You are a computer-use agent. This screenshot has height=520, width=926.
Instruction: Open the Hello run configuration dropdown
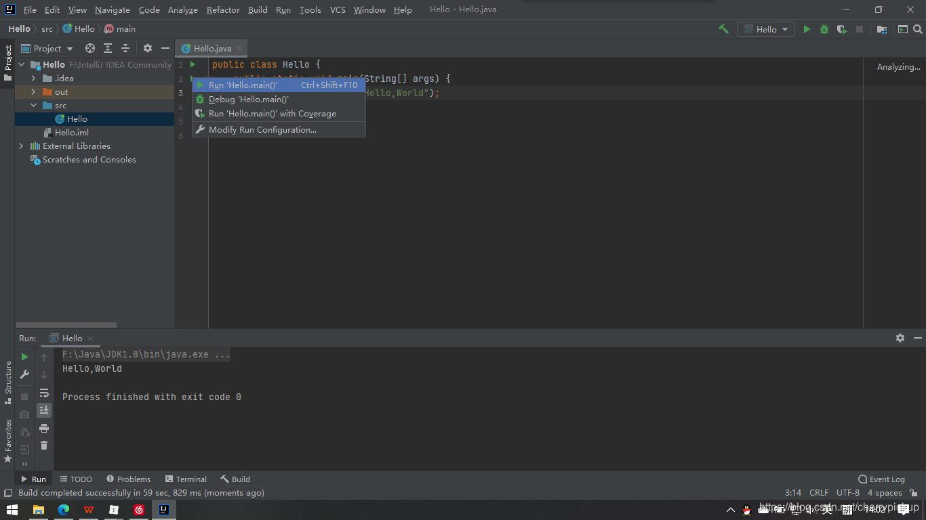pos(766,29)
